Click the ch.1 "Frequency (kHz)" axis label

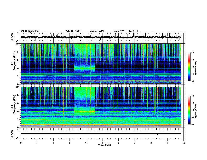coord(14,61)
